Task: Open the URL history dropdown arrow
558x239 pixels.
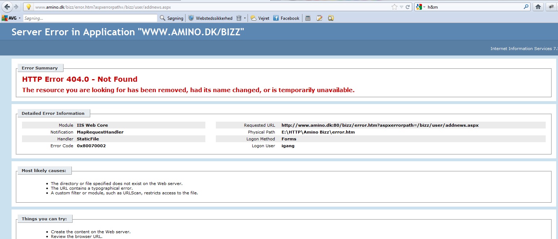Action: (x=401, y=7)
